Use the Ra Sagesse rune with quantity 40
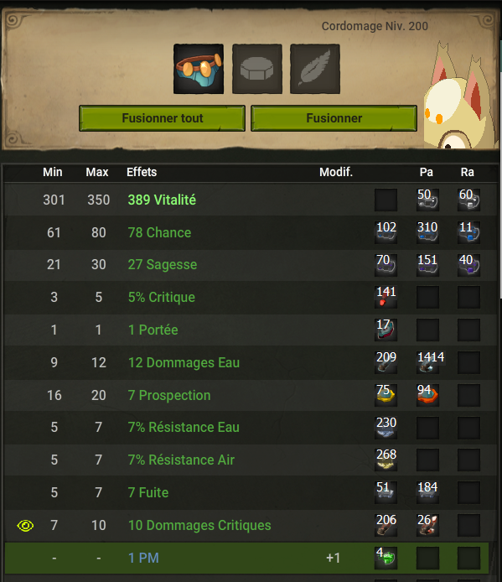The height and width of the screenshot is (582, 502). (x=468, y=265)
